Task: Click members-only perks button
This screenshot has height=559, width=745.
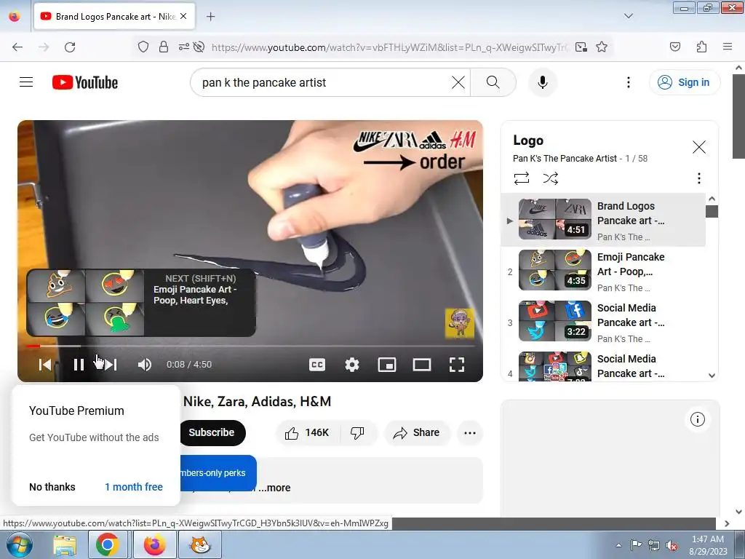Action: 218,473
